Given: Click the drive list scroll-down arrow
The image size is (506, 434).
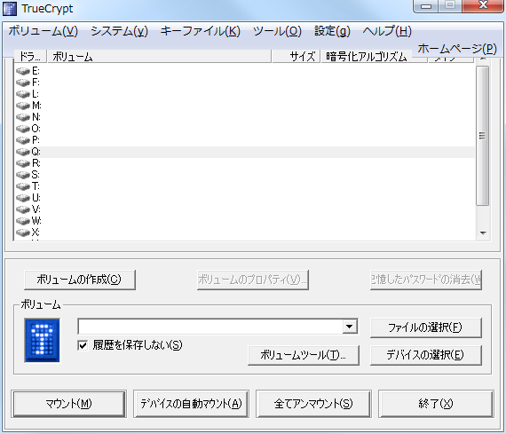Looking at the screenshot, I should 483,233.
